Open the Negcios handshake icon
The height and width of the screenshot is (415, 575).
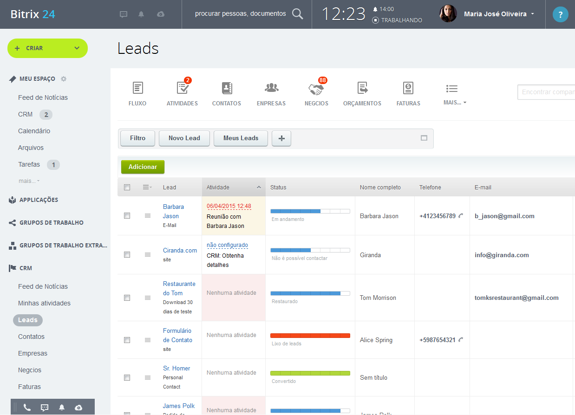tap(316, 88)
